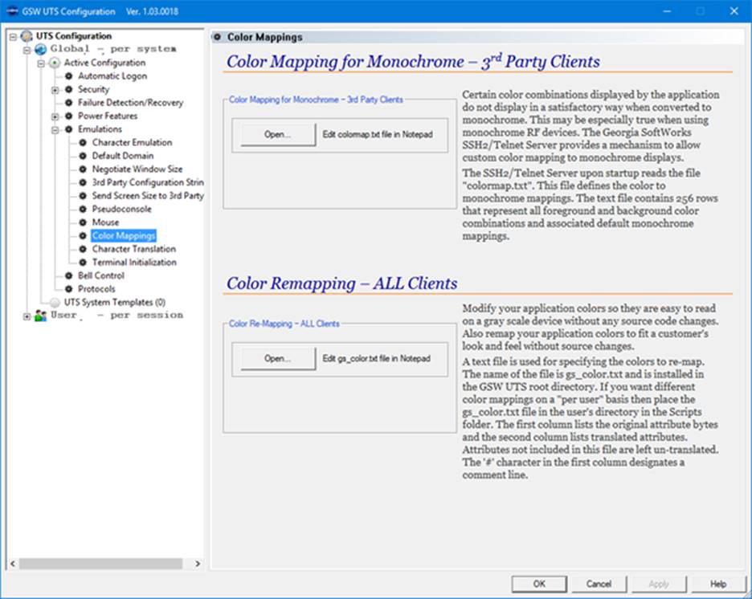Click the gear icon beside Default Domain
The image size is (752, 599).
point(83,156)
